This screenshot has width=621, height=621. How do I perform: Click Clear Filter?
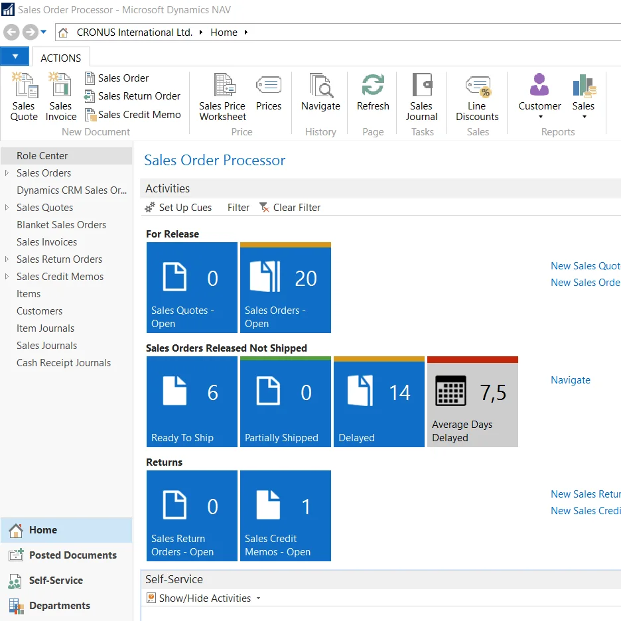coord(290,208)
